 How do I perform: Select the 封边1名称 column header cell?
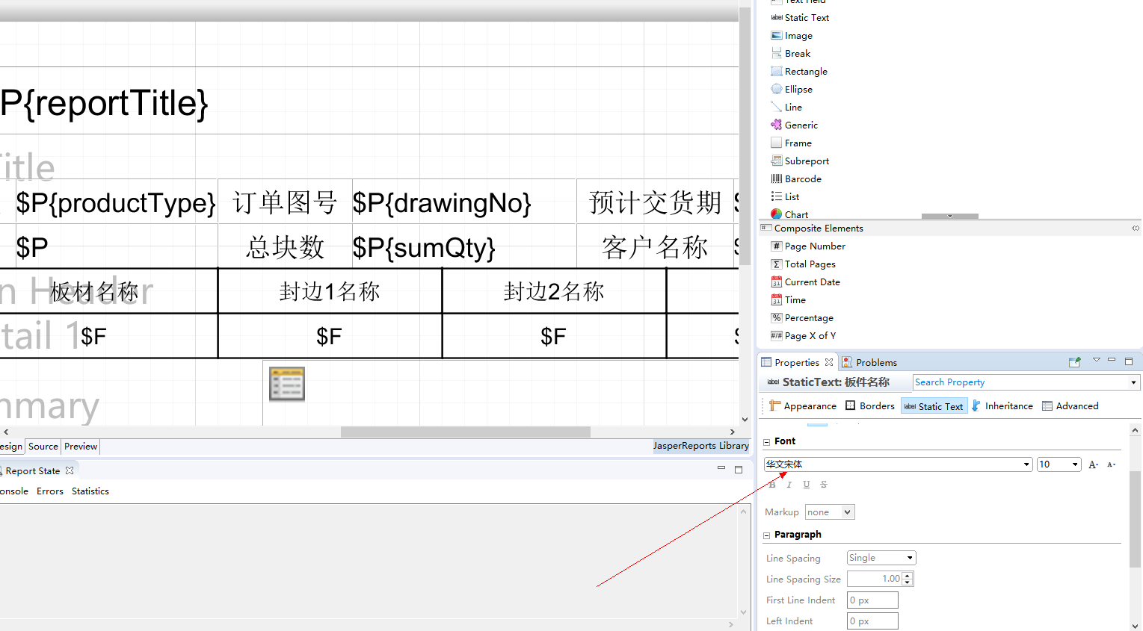point(330,291)
